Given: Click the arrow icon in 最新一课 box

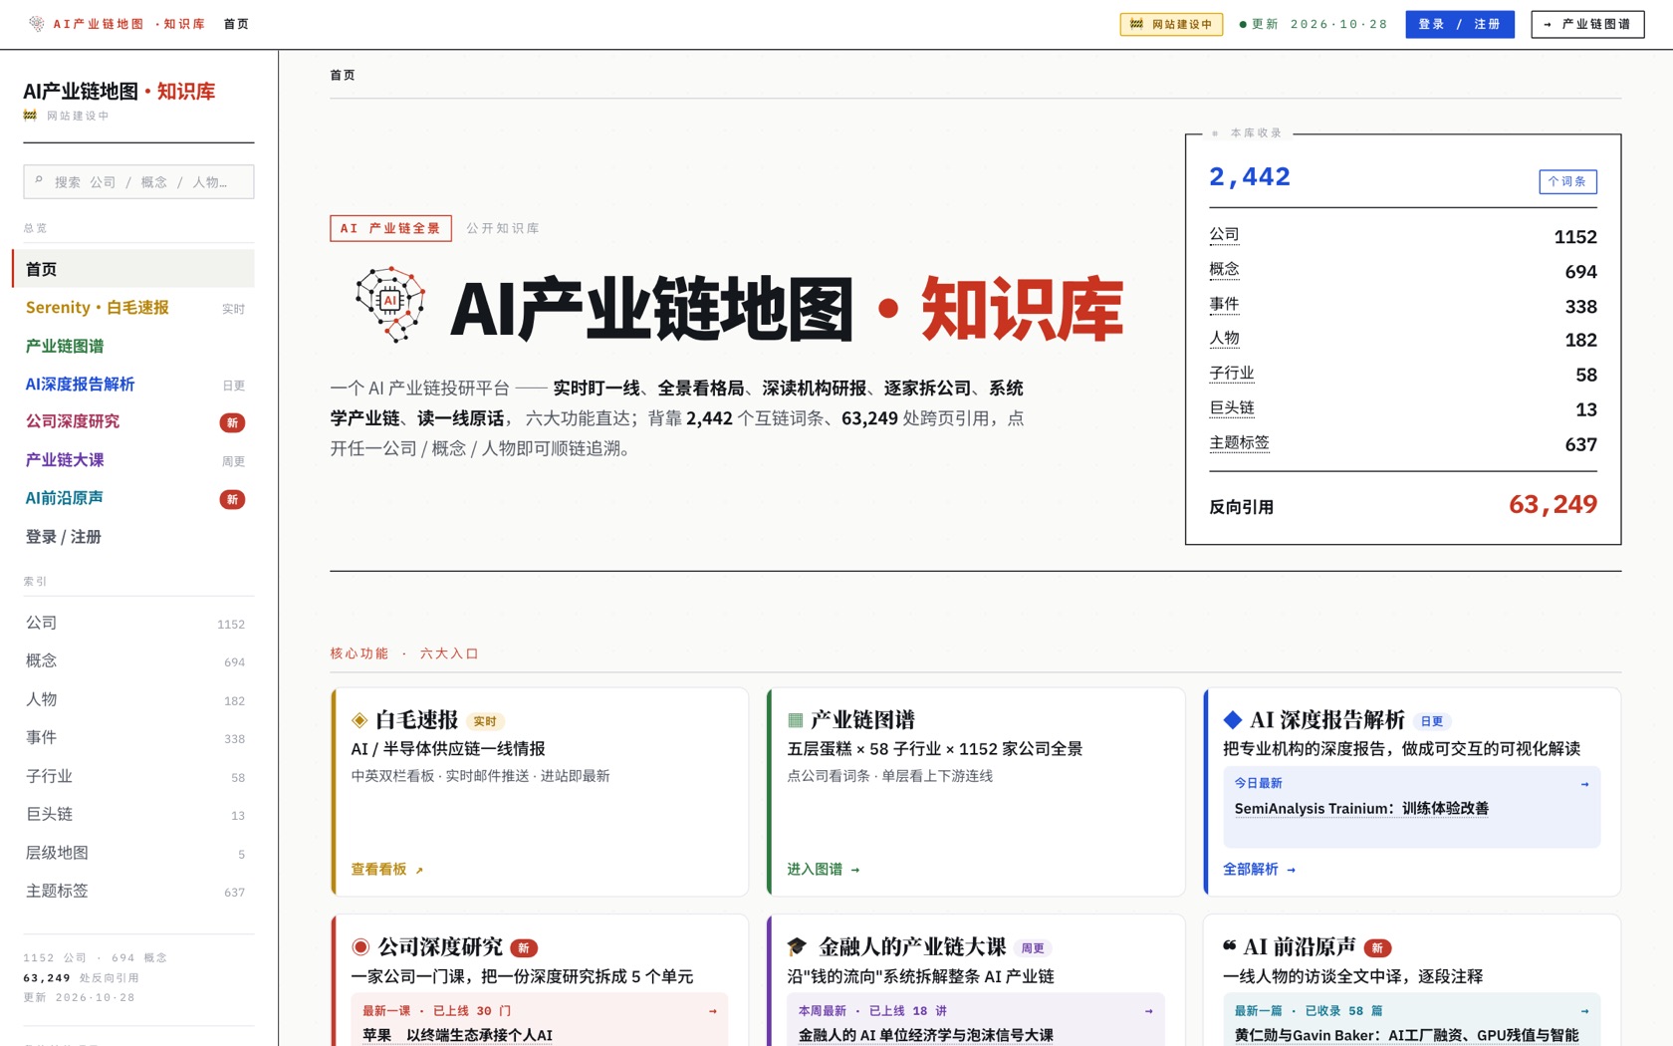Looking at the screenshot, I should [712, 1011].
